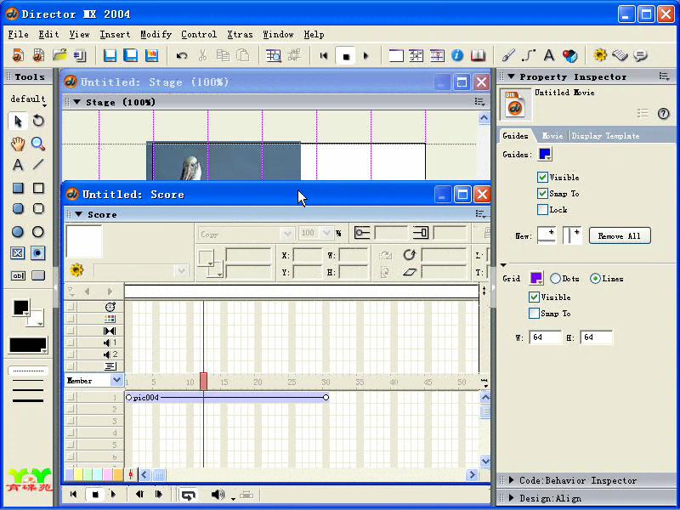Open the foreground color chip in Tools
This screenshot has height=510, width=680.
click(x=20, y=308)
